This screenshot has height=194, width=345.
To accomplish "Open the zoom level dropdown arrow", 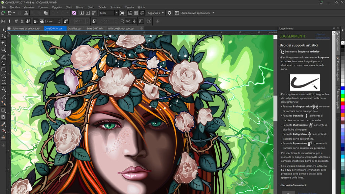I will [x=116, y=13].
